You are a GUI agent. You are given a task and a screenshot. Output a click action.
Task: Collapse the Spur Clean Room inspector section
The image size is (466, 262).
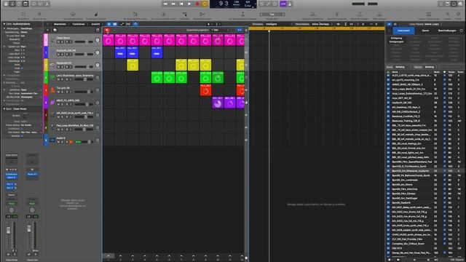pos(4,108)
